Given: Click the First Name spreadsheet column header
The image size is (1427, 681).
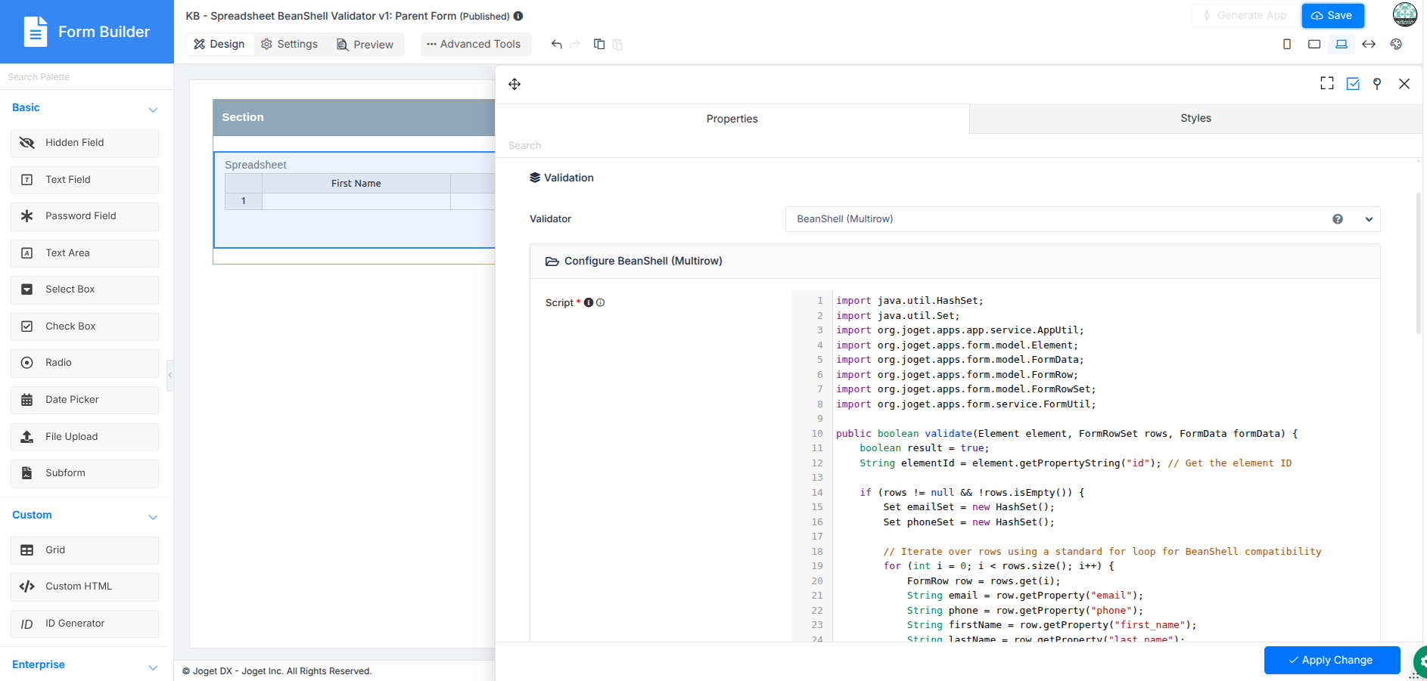Looking at the screenshot, I should pyautogui.click(x=356, y=184).
